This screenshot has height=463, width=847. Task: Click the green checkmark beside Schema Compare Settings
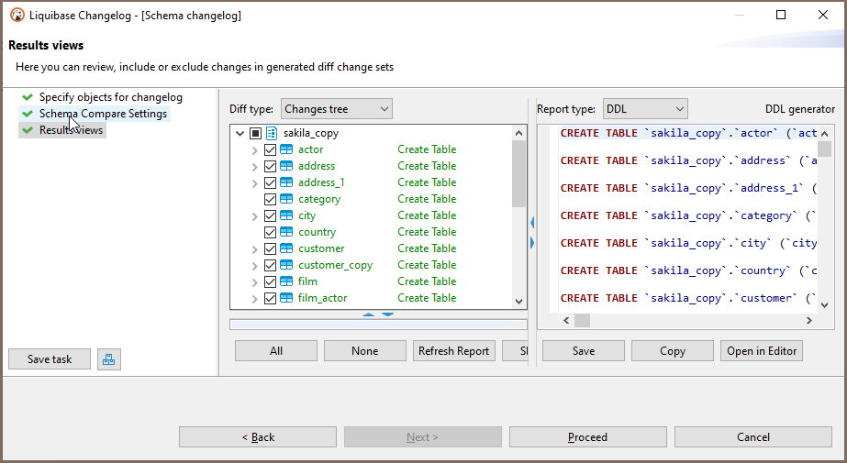point(28,114)
